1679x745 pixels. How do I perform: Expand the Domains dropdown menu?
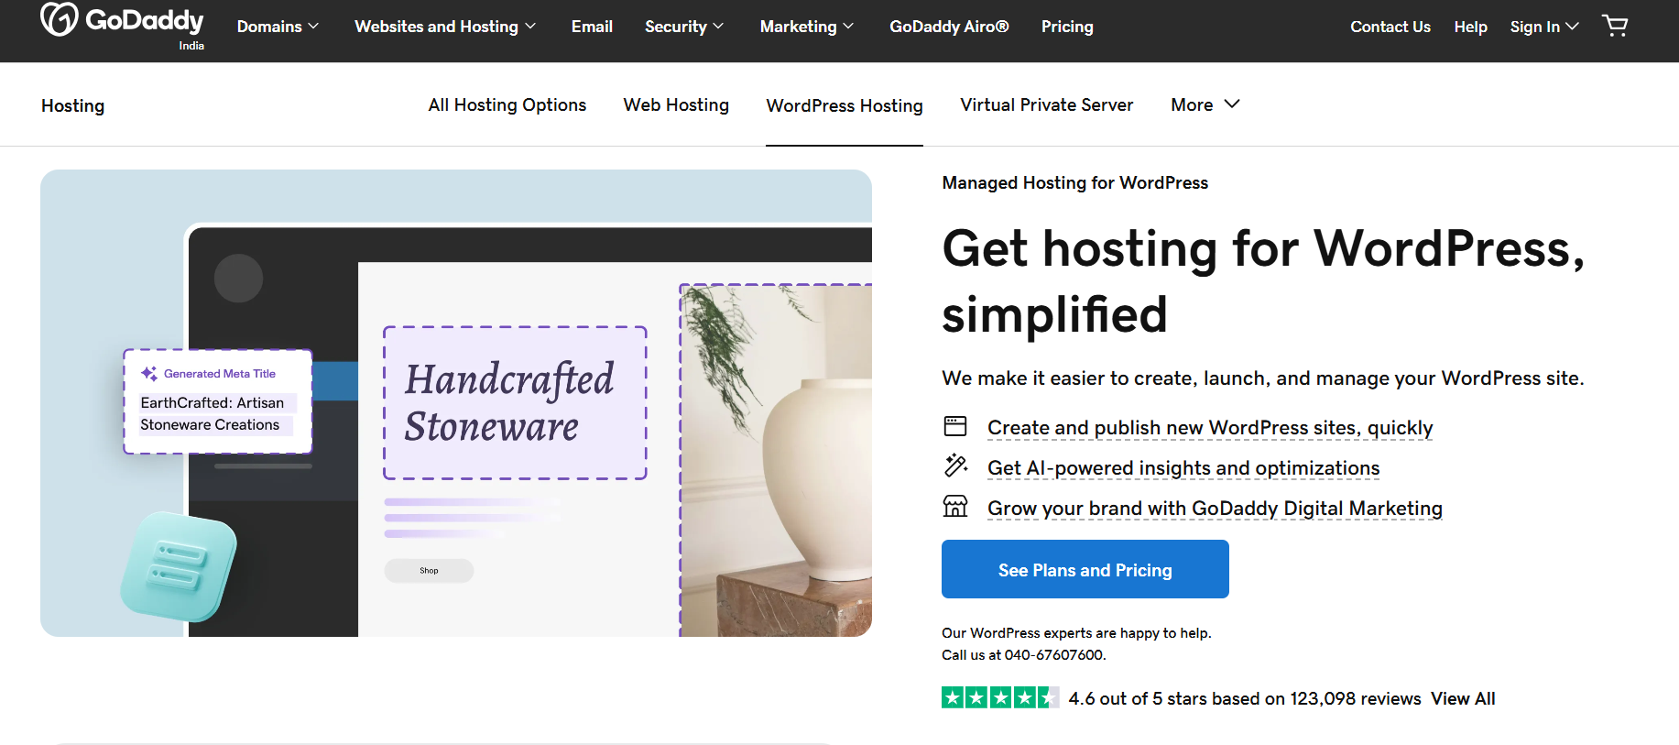[x=278, y=27]
